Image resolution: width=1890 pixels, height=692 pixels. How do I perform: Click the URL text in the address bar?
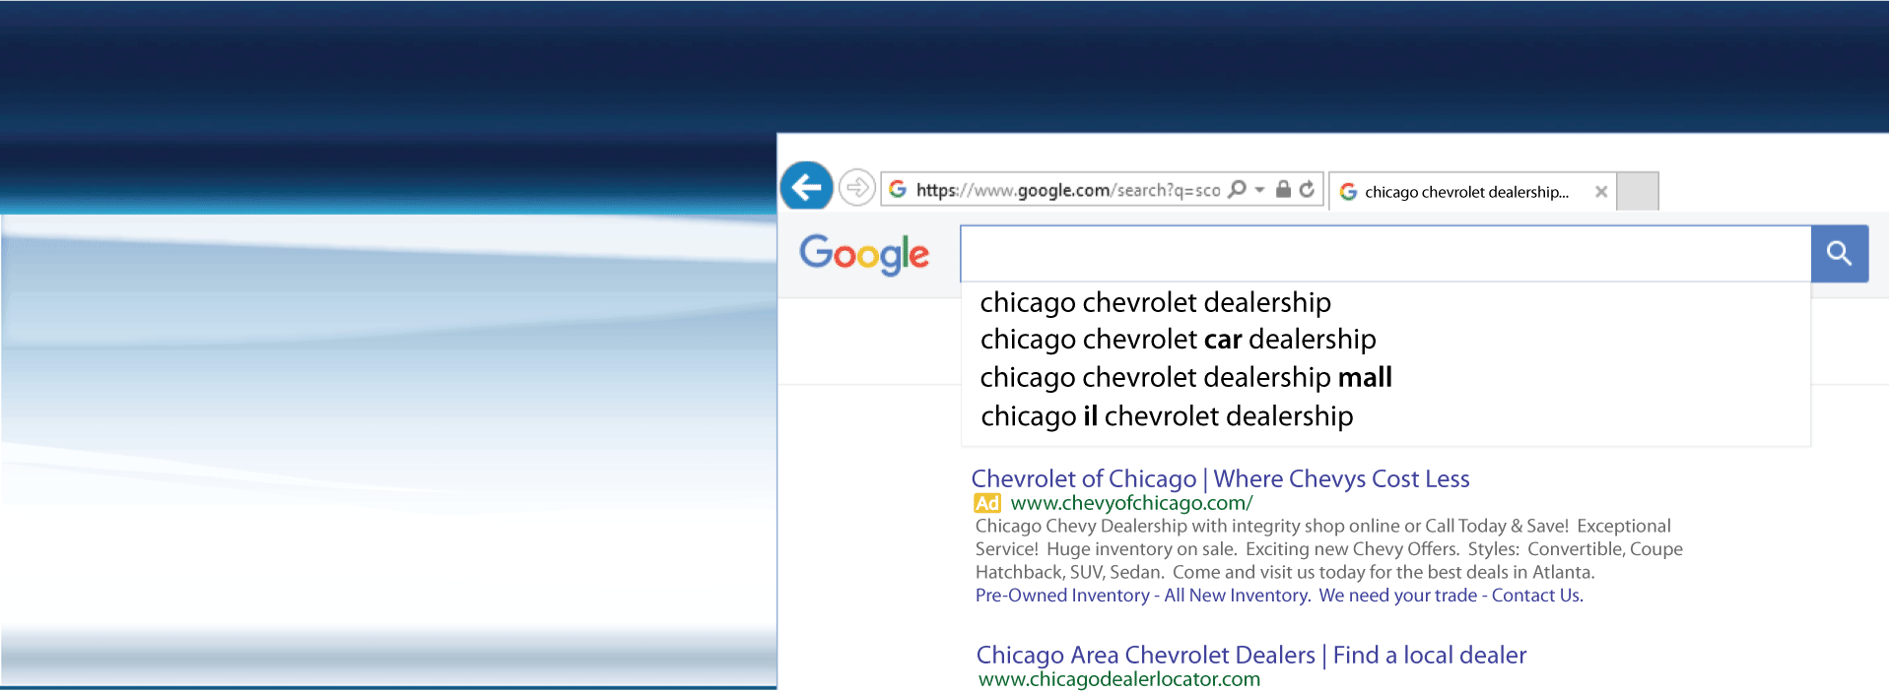pyautogui.click(x=1068, y=190)
